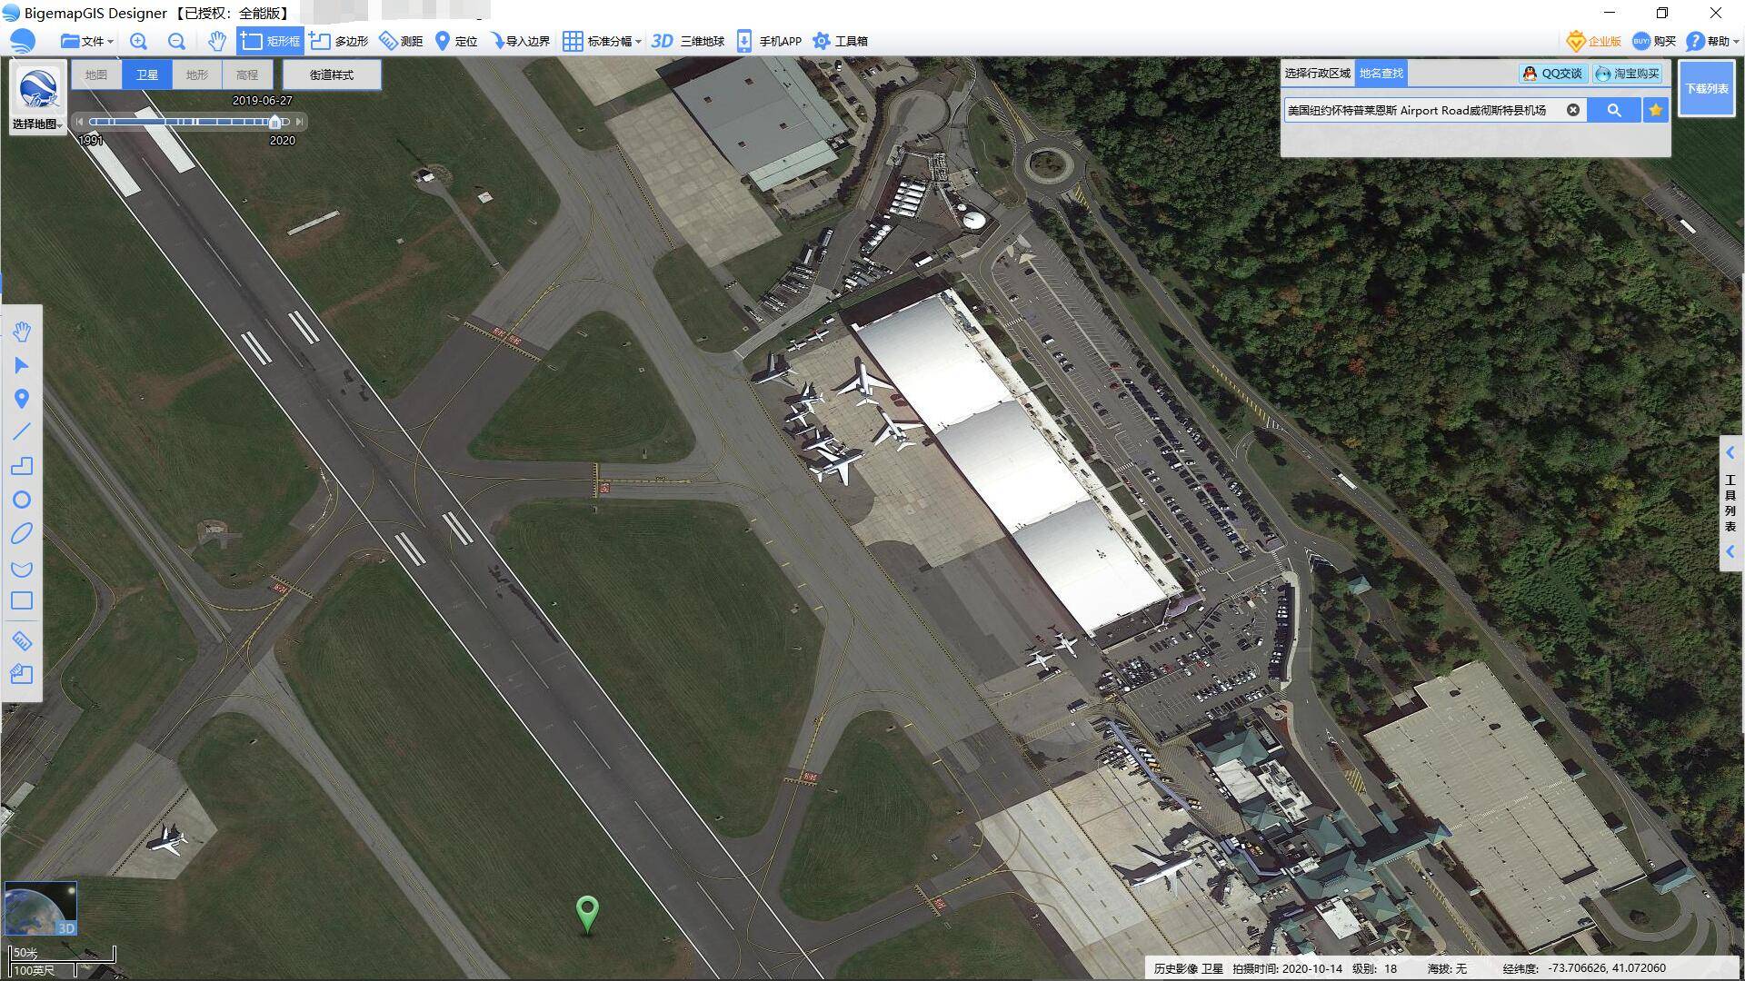
Task: Click the import boundary tool icon
Action: coord(504,41)
